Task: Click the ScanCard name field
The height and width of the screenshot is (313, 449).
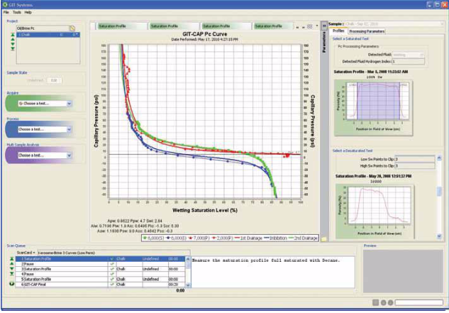Action: click(x=113, y=253)
